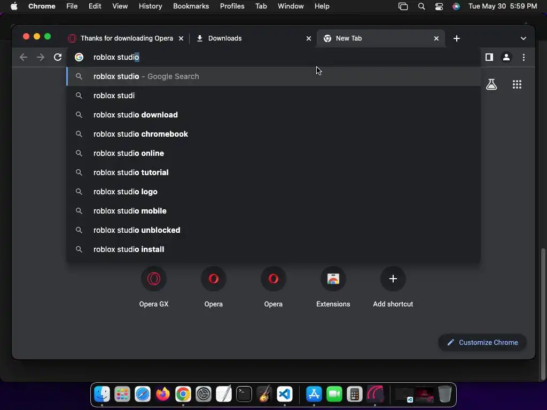Choose roblox studio logo suggestion
This screenshot has height=410, width=547.
pos(274,192)
